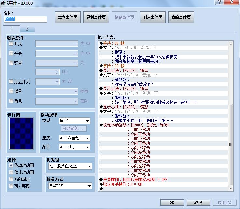Viewport: 240px width, 209px height.
Task: Click the first 开关 ellipsis selector field
Action: point(57,44)
